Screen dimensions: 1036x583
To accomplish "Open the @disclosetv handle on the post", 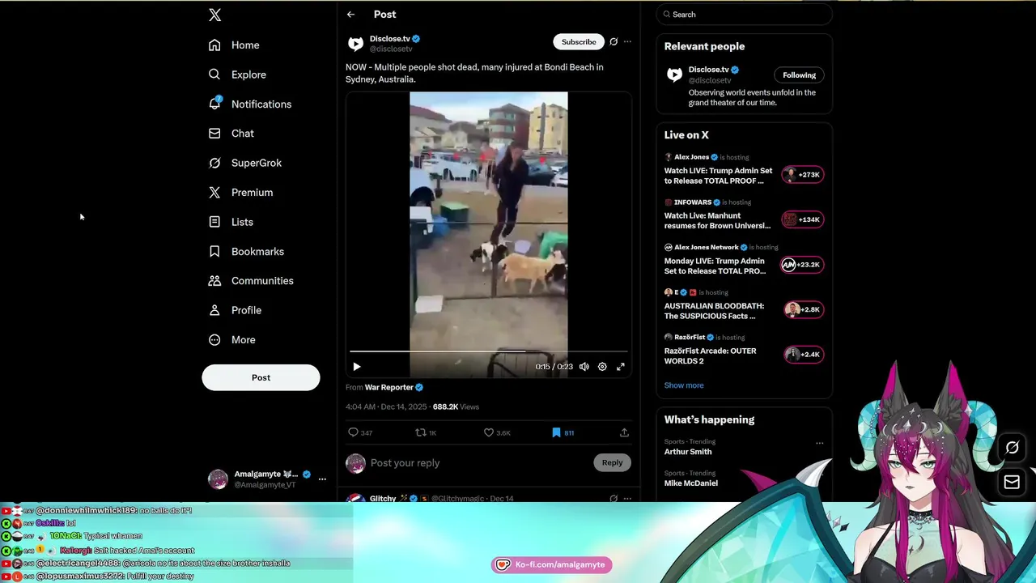I will click(x=391, y=49).
